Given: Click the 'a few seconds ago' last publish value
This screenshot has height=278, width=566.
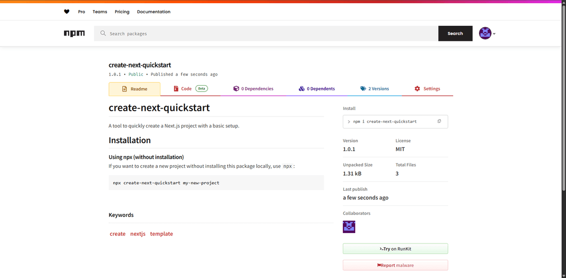Looking at the screenshot, I should coord(366,198).
